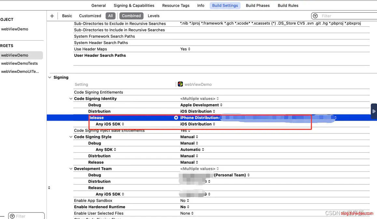
Task: Click the filter icon in the search field
Action: (315, 16)
